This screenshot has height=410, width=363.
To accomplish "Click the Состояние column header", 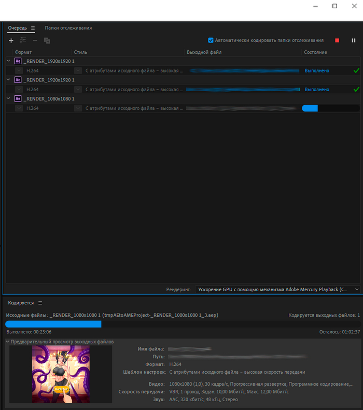I will pyautogui.click(x=315, y=52).
